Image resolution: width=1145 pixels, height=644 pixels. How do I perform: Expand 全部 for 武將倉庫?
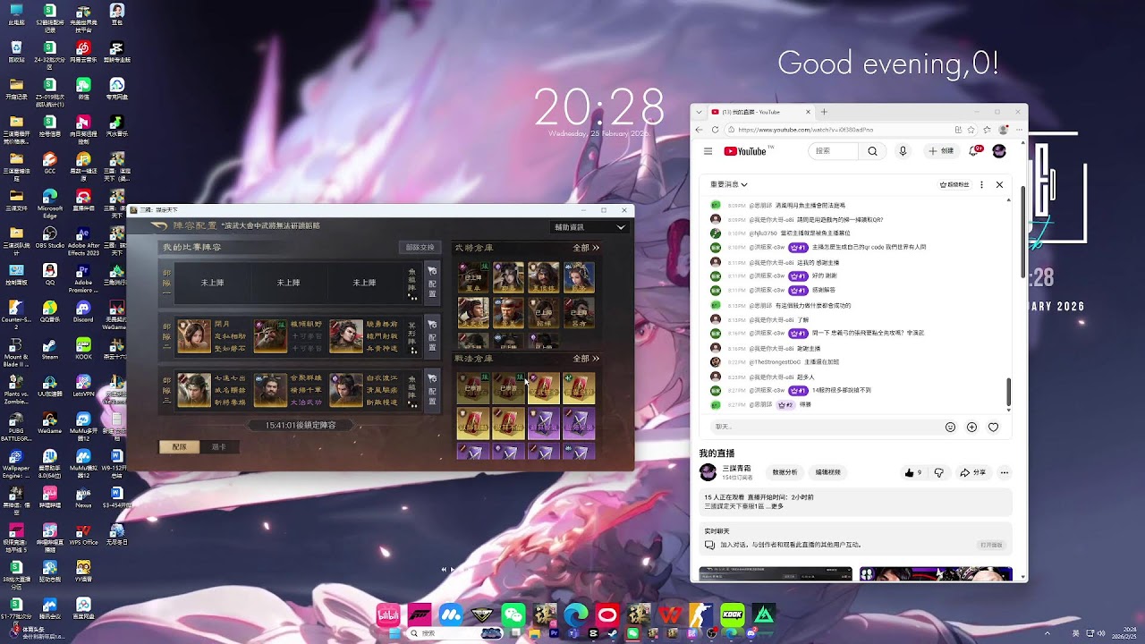click(x=586, y=248)
